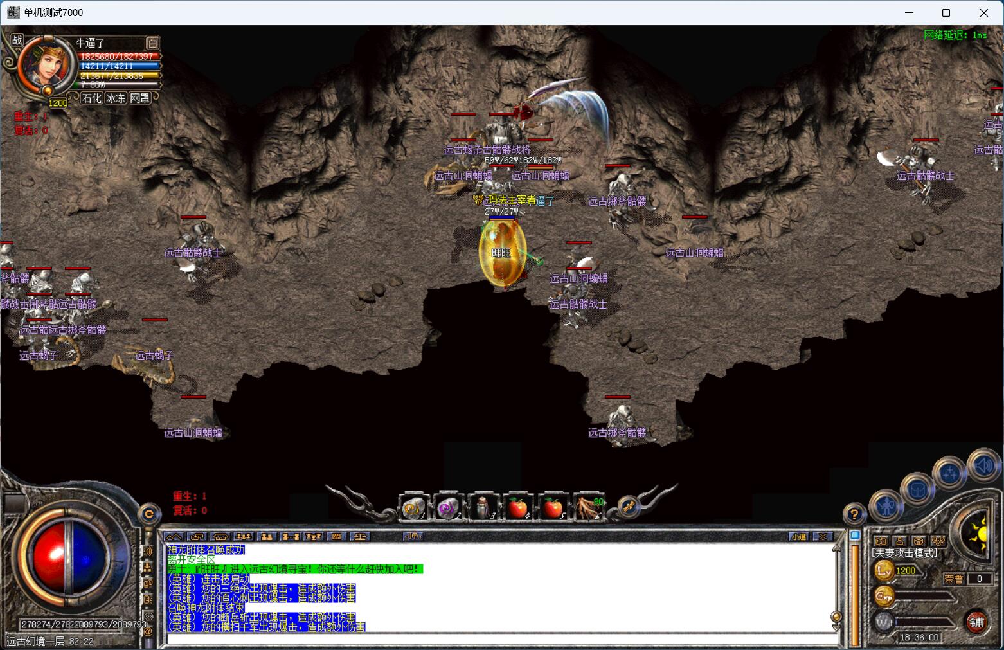Screen dimensions: 1004x650
Task: Toggle the 冰冻 status button
Action: pos(116,98)
